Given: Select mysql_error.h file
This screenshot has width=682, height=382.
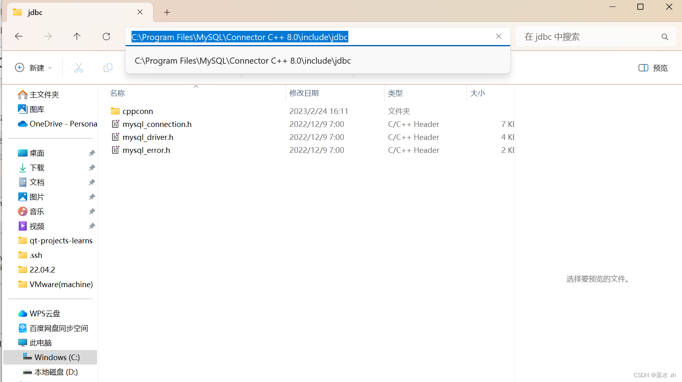Looking at the screenshot, I should click(146, 150).
